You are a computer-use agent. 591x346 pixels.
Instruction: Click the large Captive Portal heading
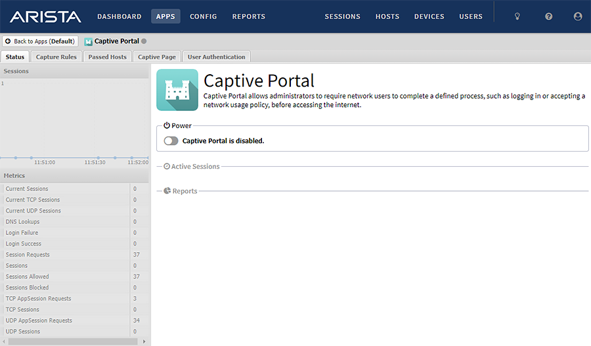(x=259, y=81)
